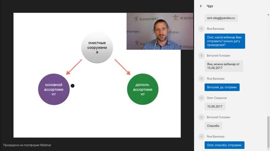
Task: Click the Спасибо message bubble
Action: click(213, 126)
